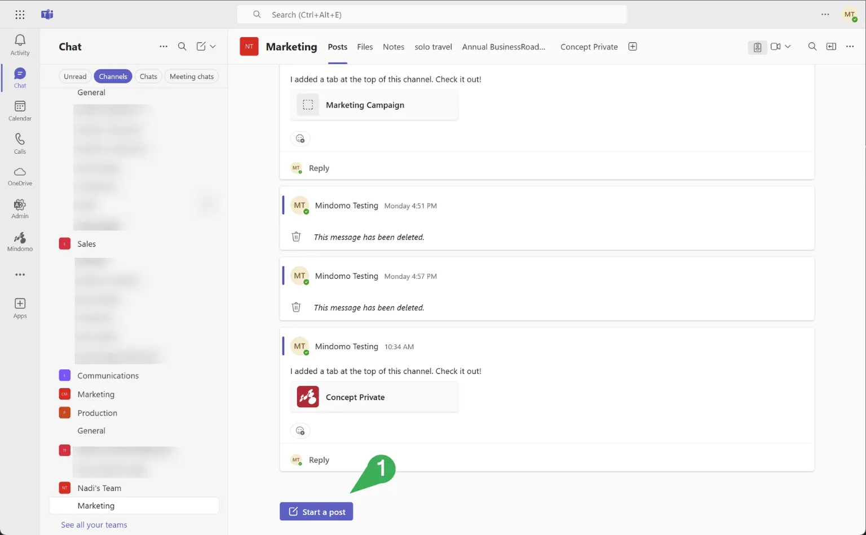Expand the Sales team in list
This screenshot has width=866, height=535.
(86, 244)
